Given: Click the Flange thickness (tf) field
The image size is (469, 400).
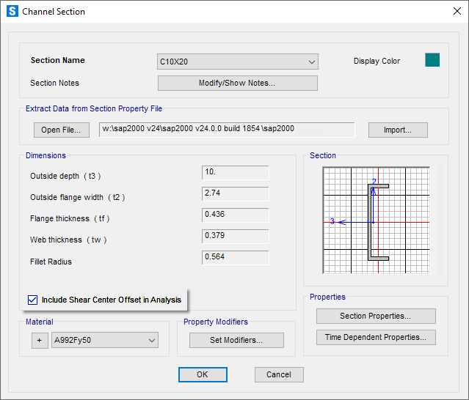Looking at the screenshot, I should 235,215.
